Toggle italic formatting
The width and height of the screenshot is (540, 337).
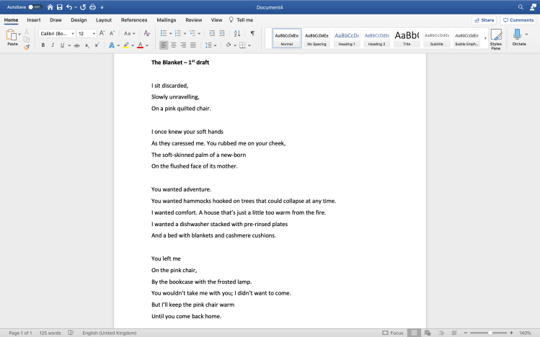pos(52,45)
